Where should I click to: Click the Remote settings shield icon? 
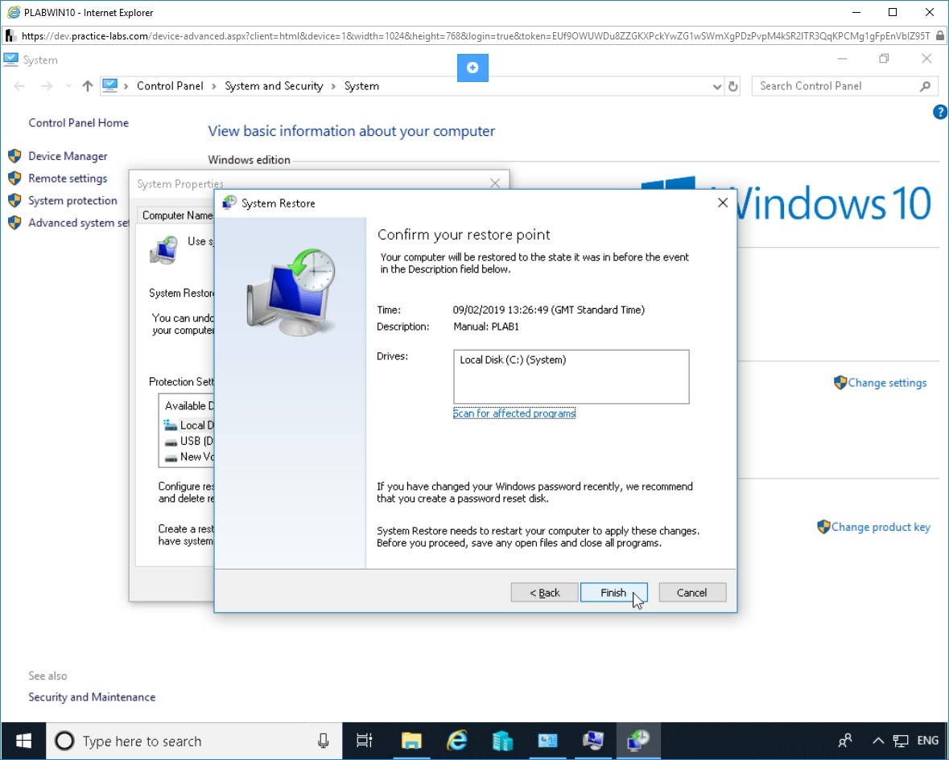click(15, 179)
